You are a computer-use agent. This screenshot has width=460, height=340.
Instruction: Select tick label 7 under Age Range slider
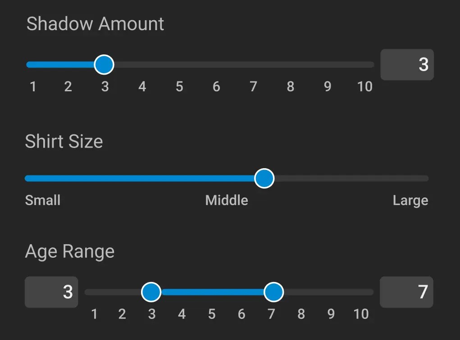click(272, 314)
